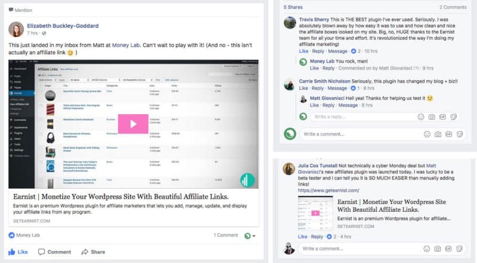This screenshot has width=477, height=263.
Task: Reply to Julia Cox Tunstall's comment
Action: click(x=317, y=237)
